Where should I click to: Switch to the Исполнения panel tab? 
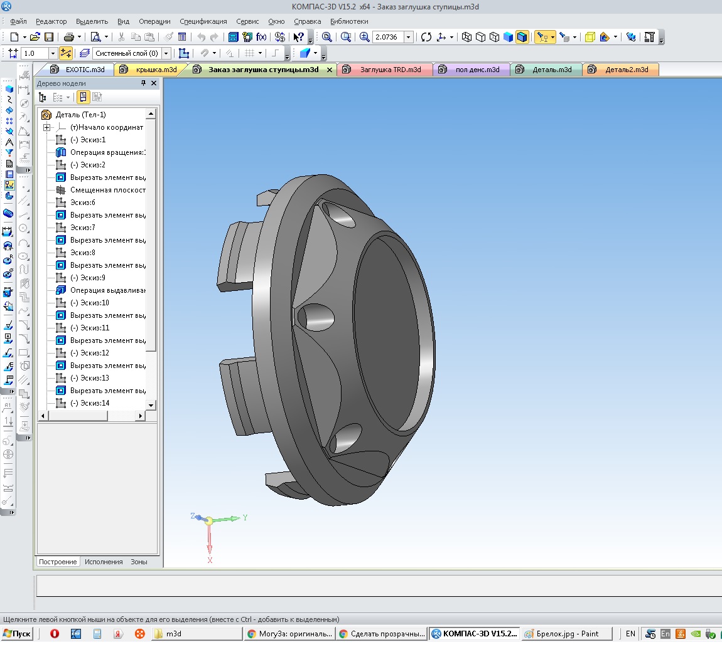coord(104,562)
